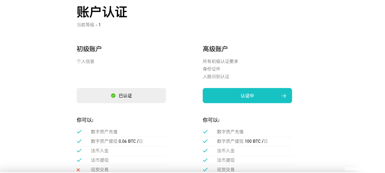Click the 身份证件 requirement text
Viewport: 385px width, 173px height.
(x=211, y=69)
